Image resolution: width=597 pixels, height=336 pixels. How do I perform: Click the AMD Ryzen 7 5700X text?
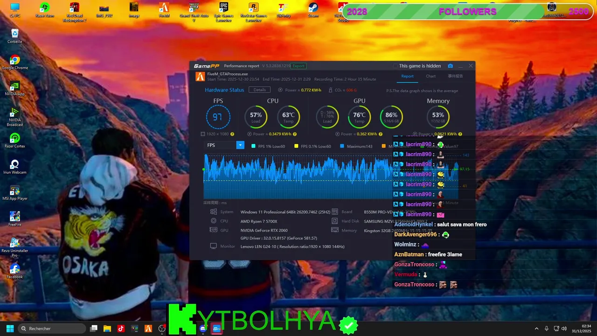coord(259,221)
